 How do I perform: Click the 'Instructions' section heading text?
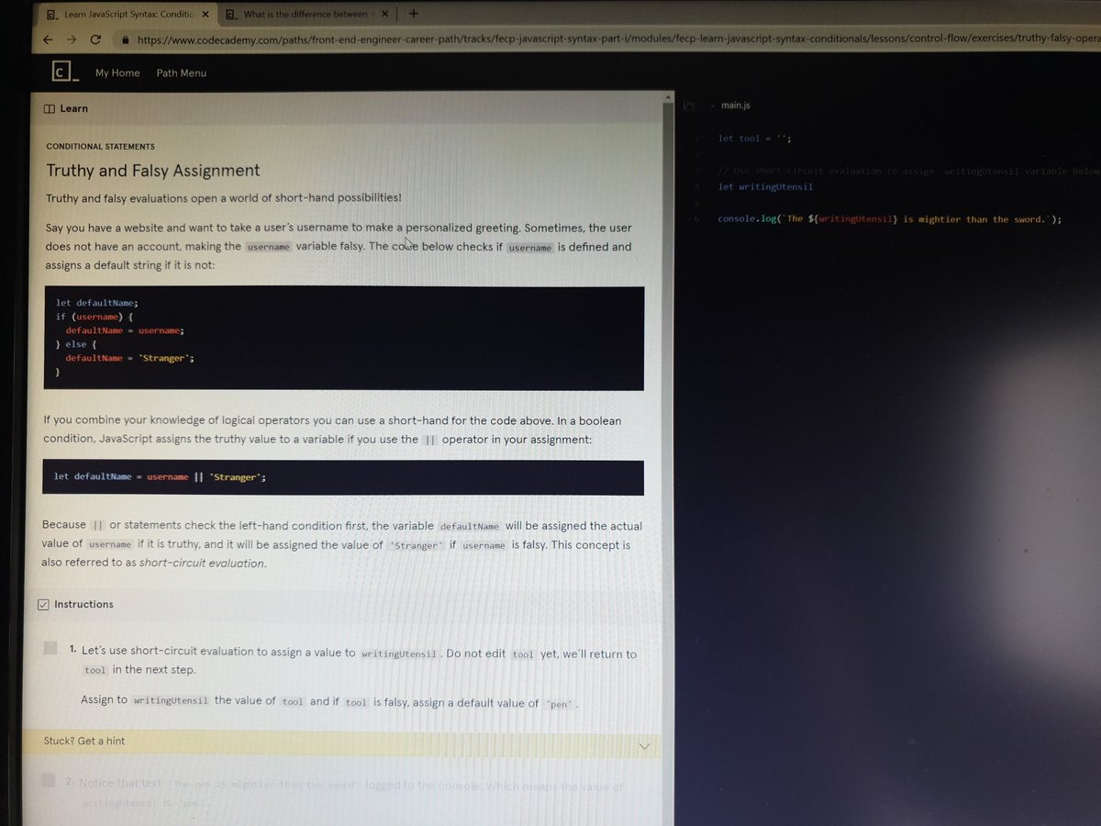tap(83, 605)
